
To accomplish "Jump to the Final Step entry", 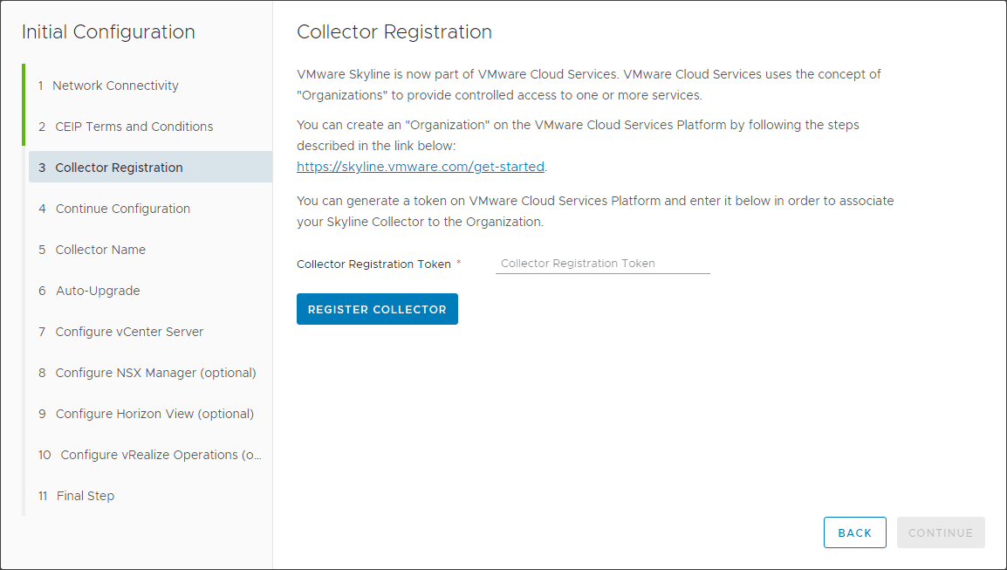I will (x=85, y=496).
